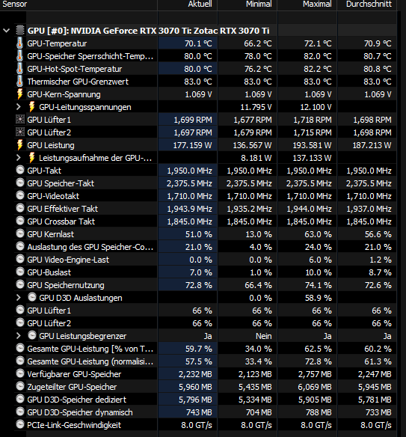The height and width of the screenshot is (437, 406).
Task: Click the 12.100 V maximum voltage value
Action: [x=316, y=107]
